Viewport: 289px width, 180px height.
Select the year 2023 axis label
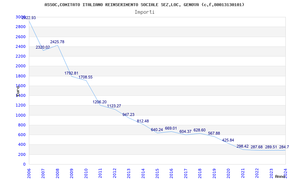pyautogui.click(x=271, y=174)
